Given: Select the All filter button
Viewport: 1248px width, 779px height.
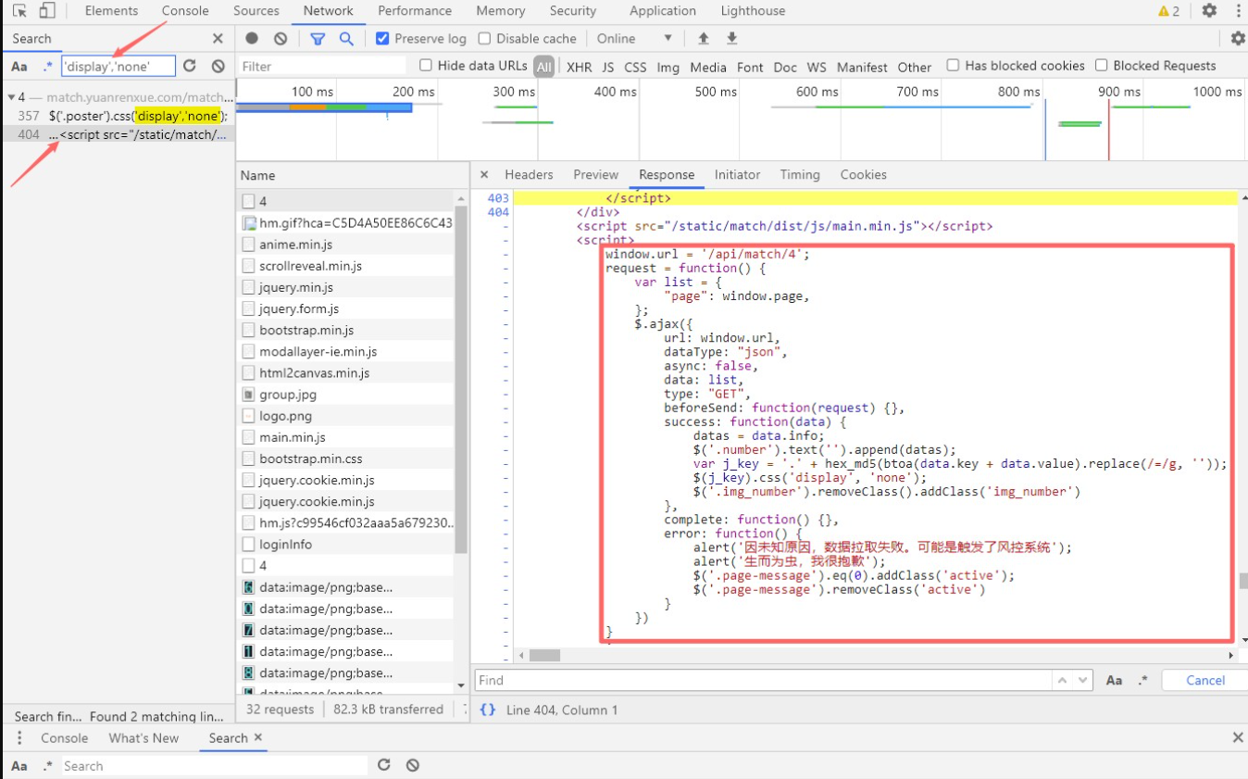Looking at the screenshot, I should [544, 67].
